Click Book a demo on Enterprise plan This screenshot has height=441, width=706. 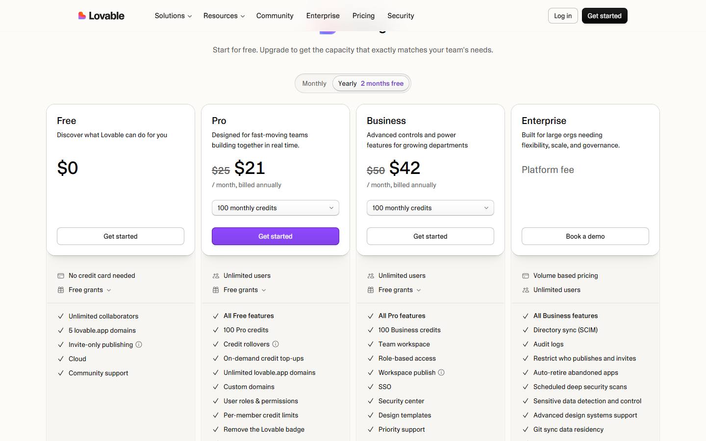[585, 236]
